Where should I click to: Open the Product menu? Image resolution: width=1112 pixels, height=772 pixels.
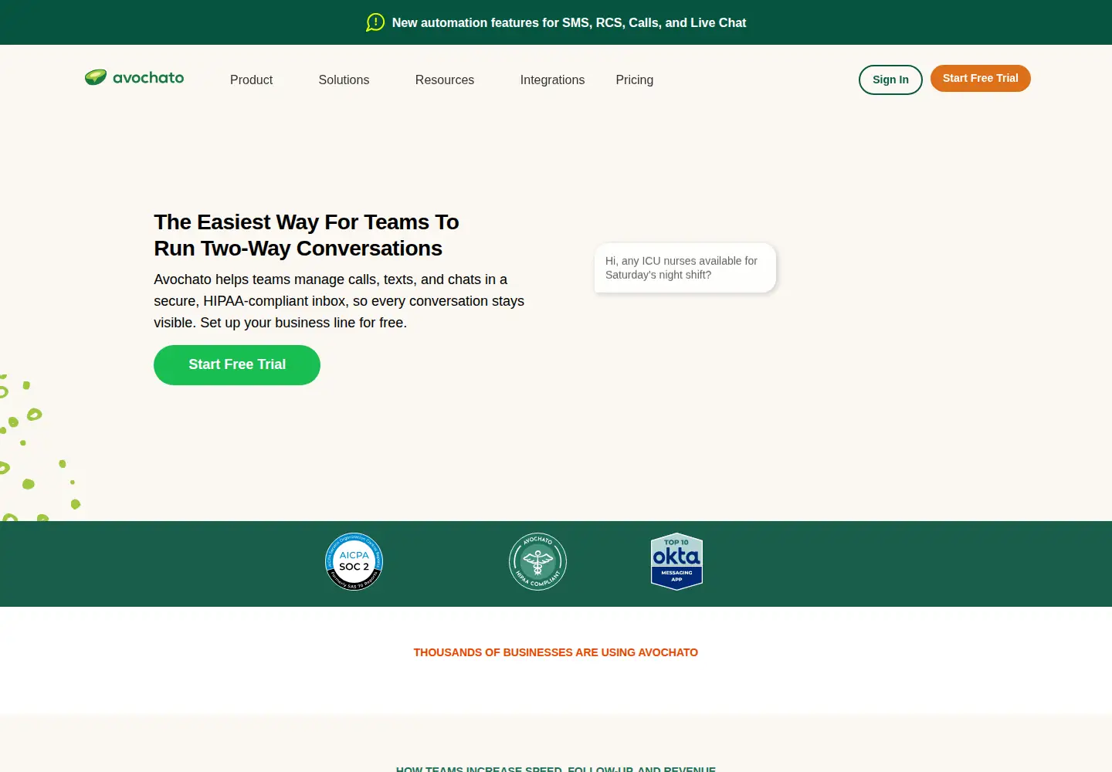251,80
